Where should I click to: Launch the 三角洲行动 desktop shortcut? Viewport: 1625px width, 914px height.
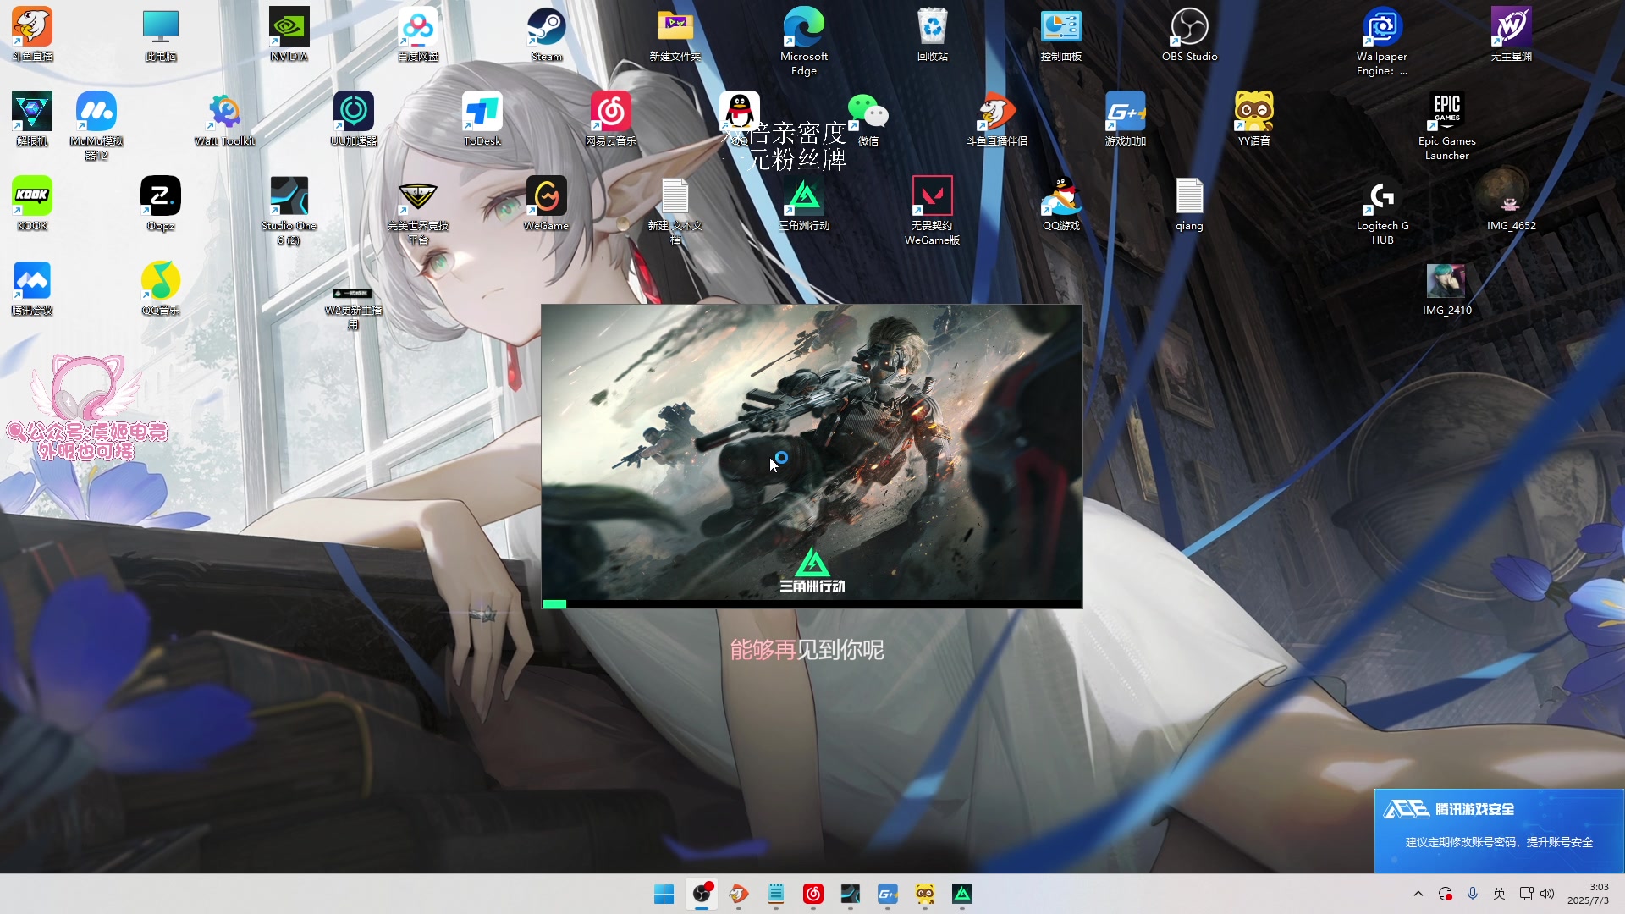[x=804, y=203]
